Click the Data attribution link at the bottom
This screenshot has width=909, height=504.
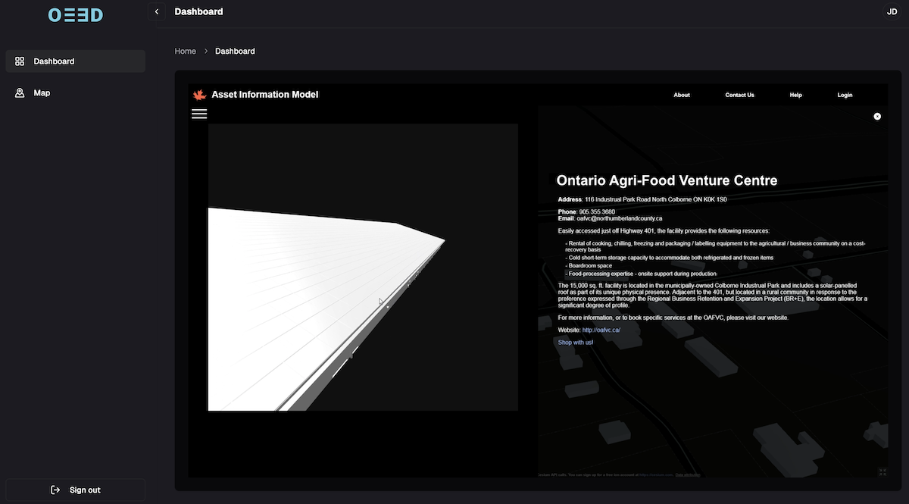pos(688,475)
